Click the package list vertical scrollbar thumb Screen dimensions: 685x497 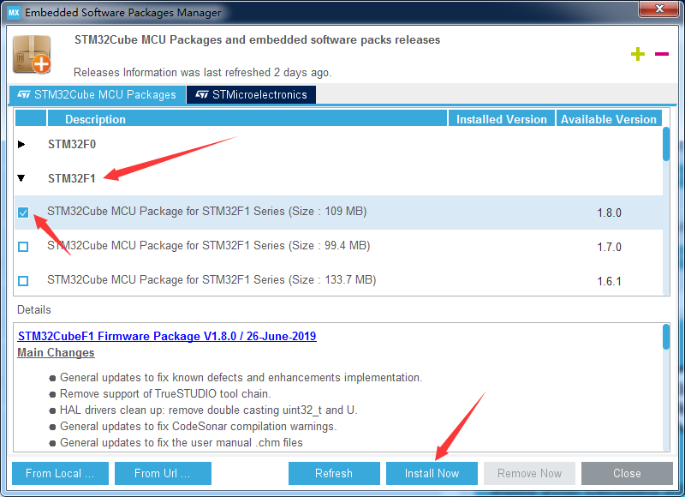[666, 144]
